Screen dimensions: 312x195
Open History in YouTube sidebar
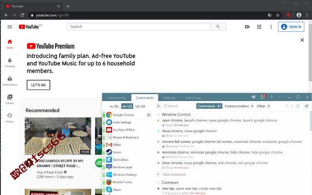click(x=10, y=118)
